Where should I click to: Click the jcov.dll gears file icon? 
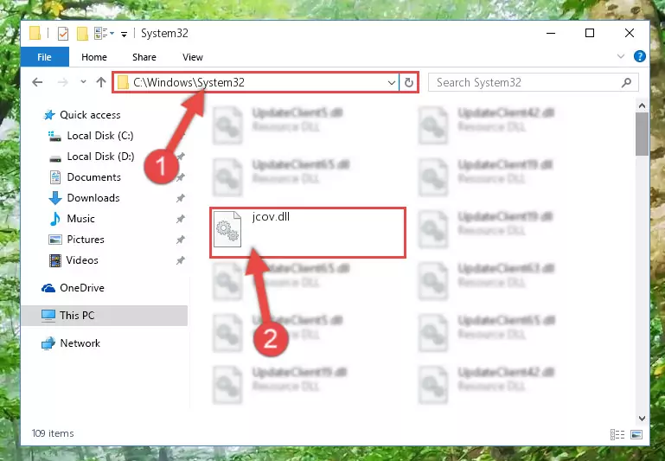(227, 229)
